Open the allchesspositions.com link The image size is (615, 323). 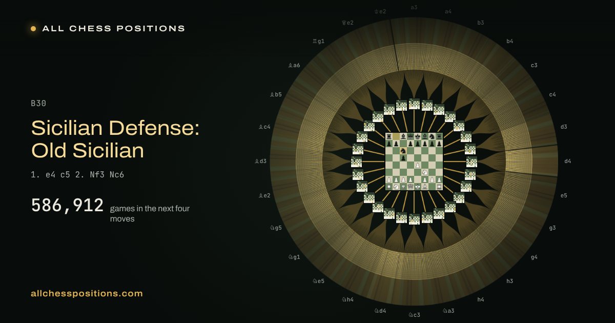(x=87, y=294)
